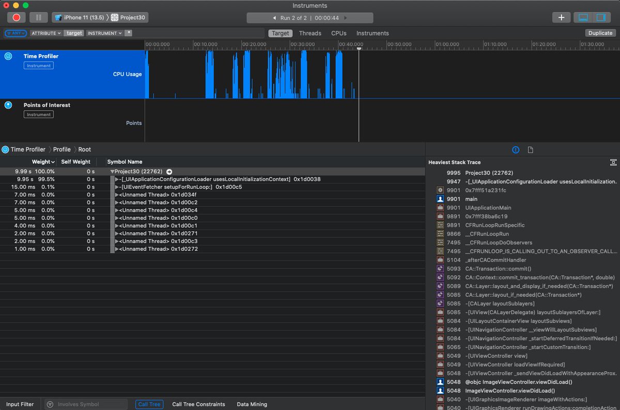The width and height of the screenshot is (620, 410).
Task: Expand Unnamed Thread 0x1d0272 row
Action: click(117, 249)
